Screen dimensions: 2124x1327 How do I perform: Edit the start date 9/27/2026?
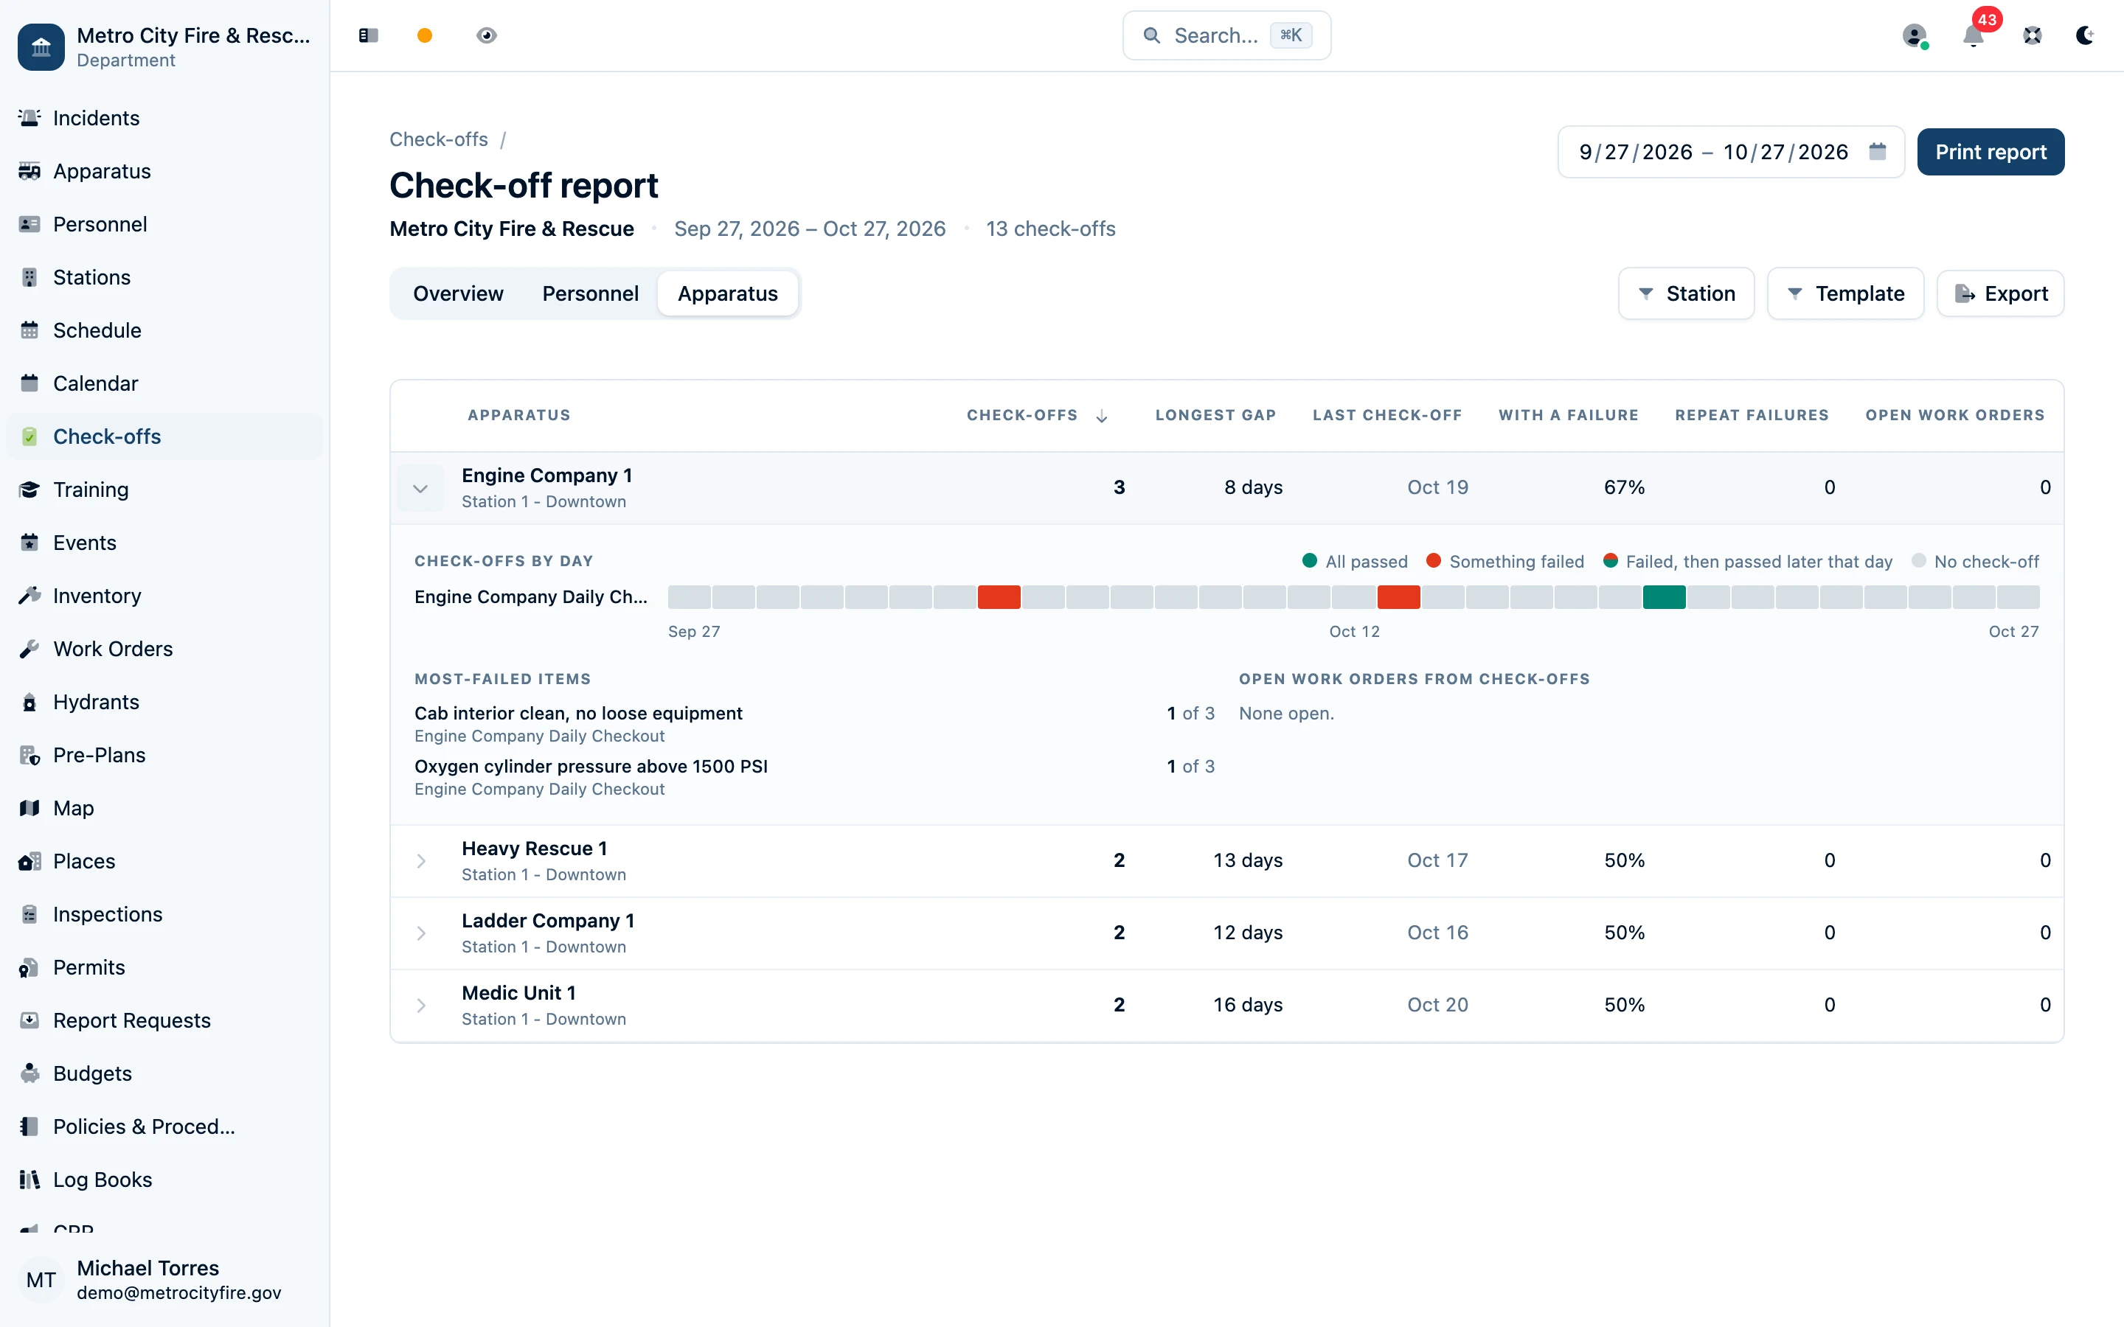click(1635, 152)
